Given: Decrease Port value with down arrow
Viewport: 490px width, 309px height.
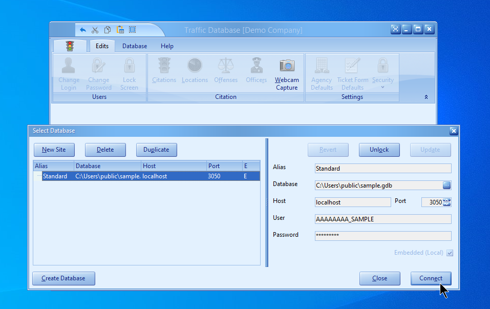Looking at the screenshot, I should 447,204.
